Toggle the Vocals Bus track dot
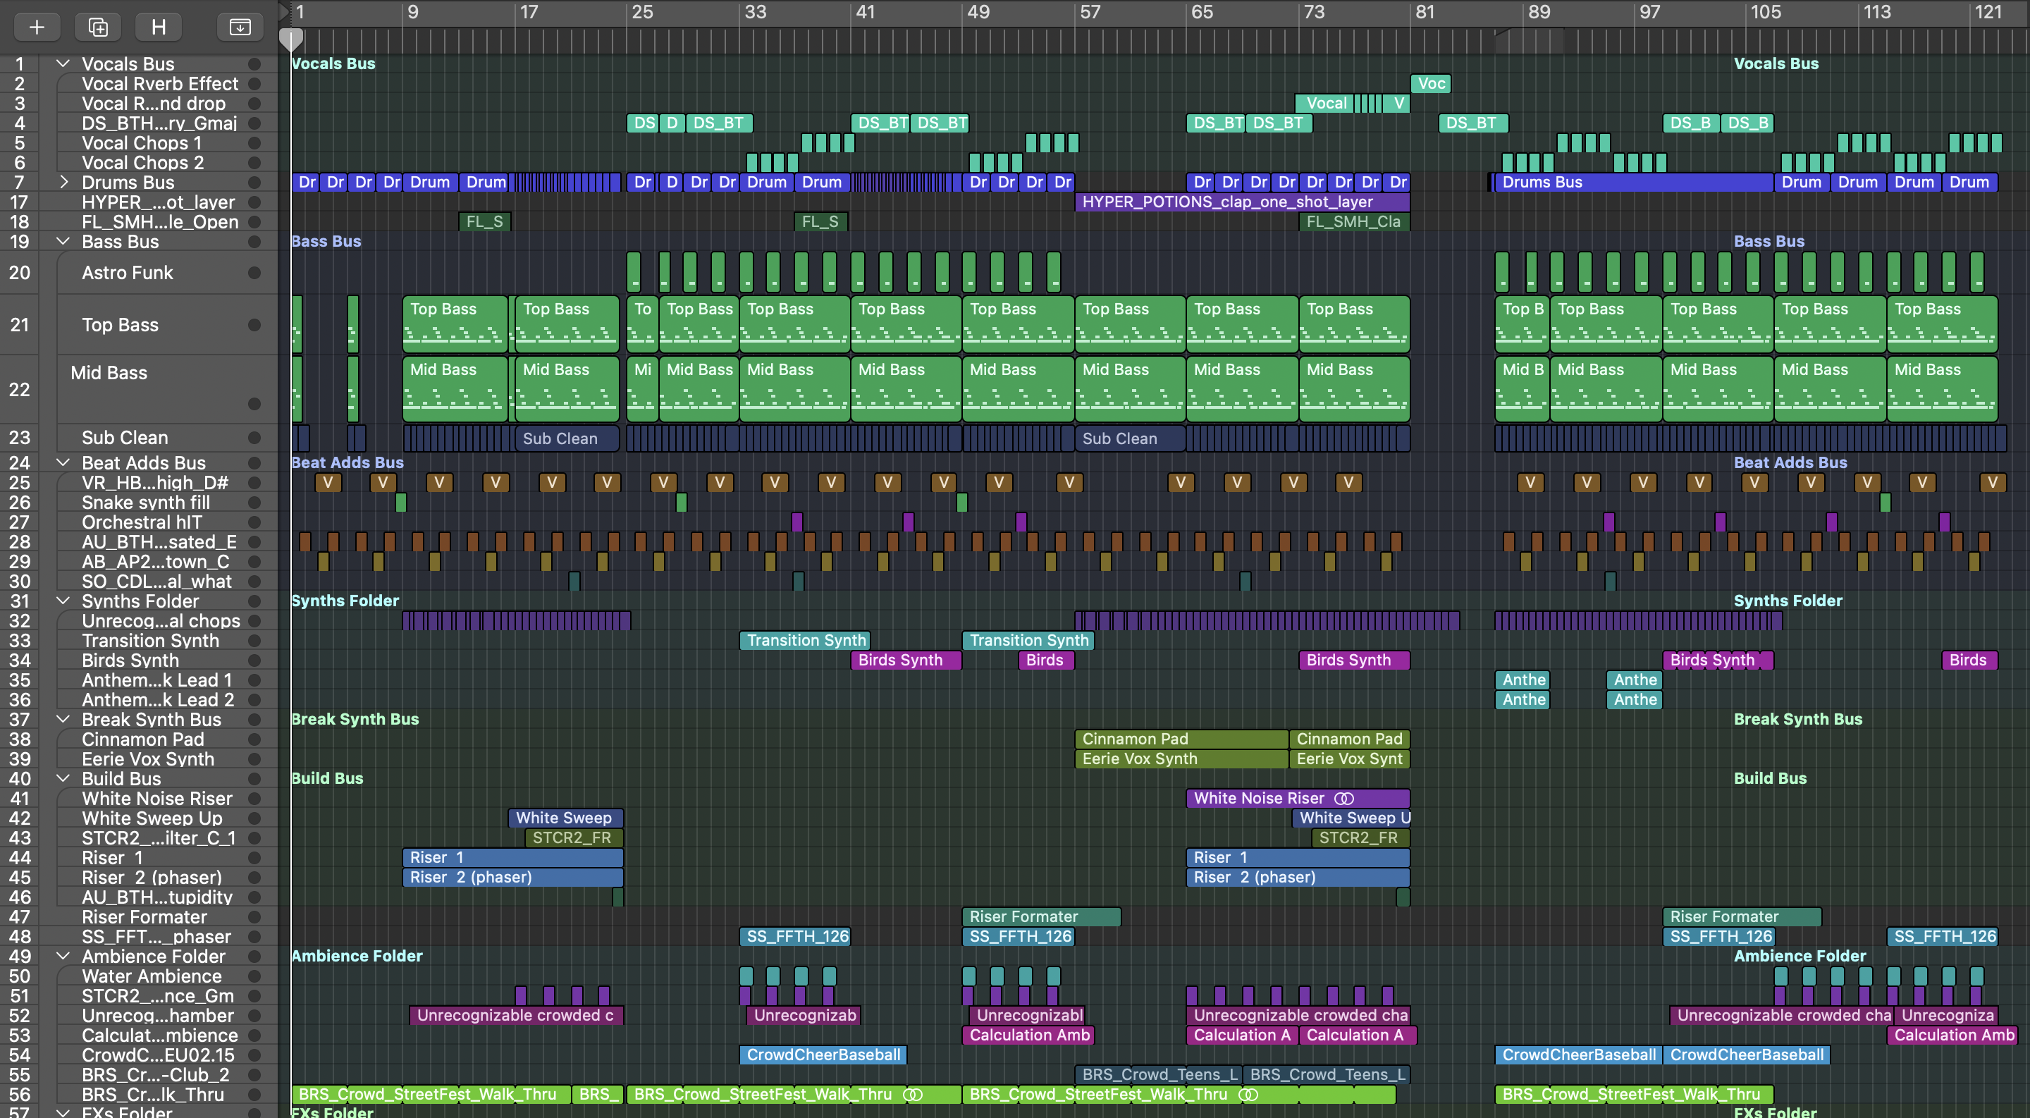This screenshot has width=2030, height=1118. 254,64
